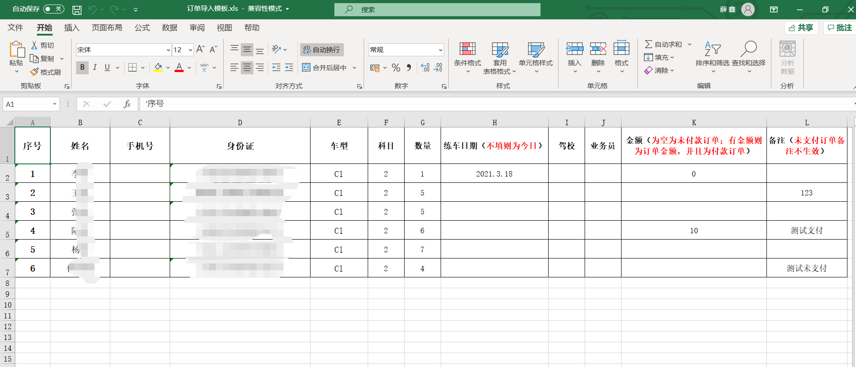
Task: Open the font name dropdown
Action: 168,50
